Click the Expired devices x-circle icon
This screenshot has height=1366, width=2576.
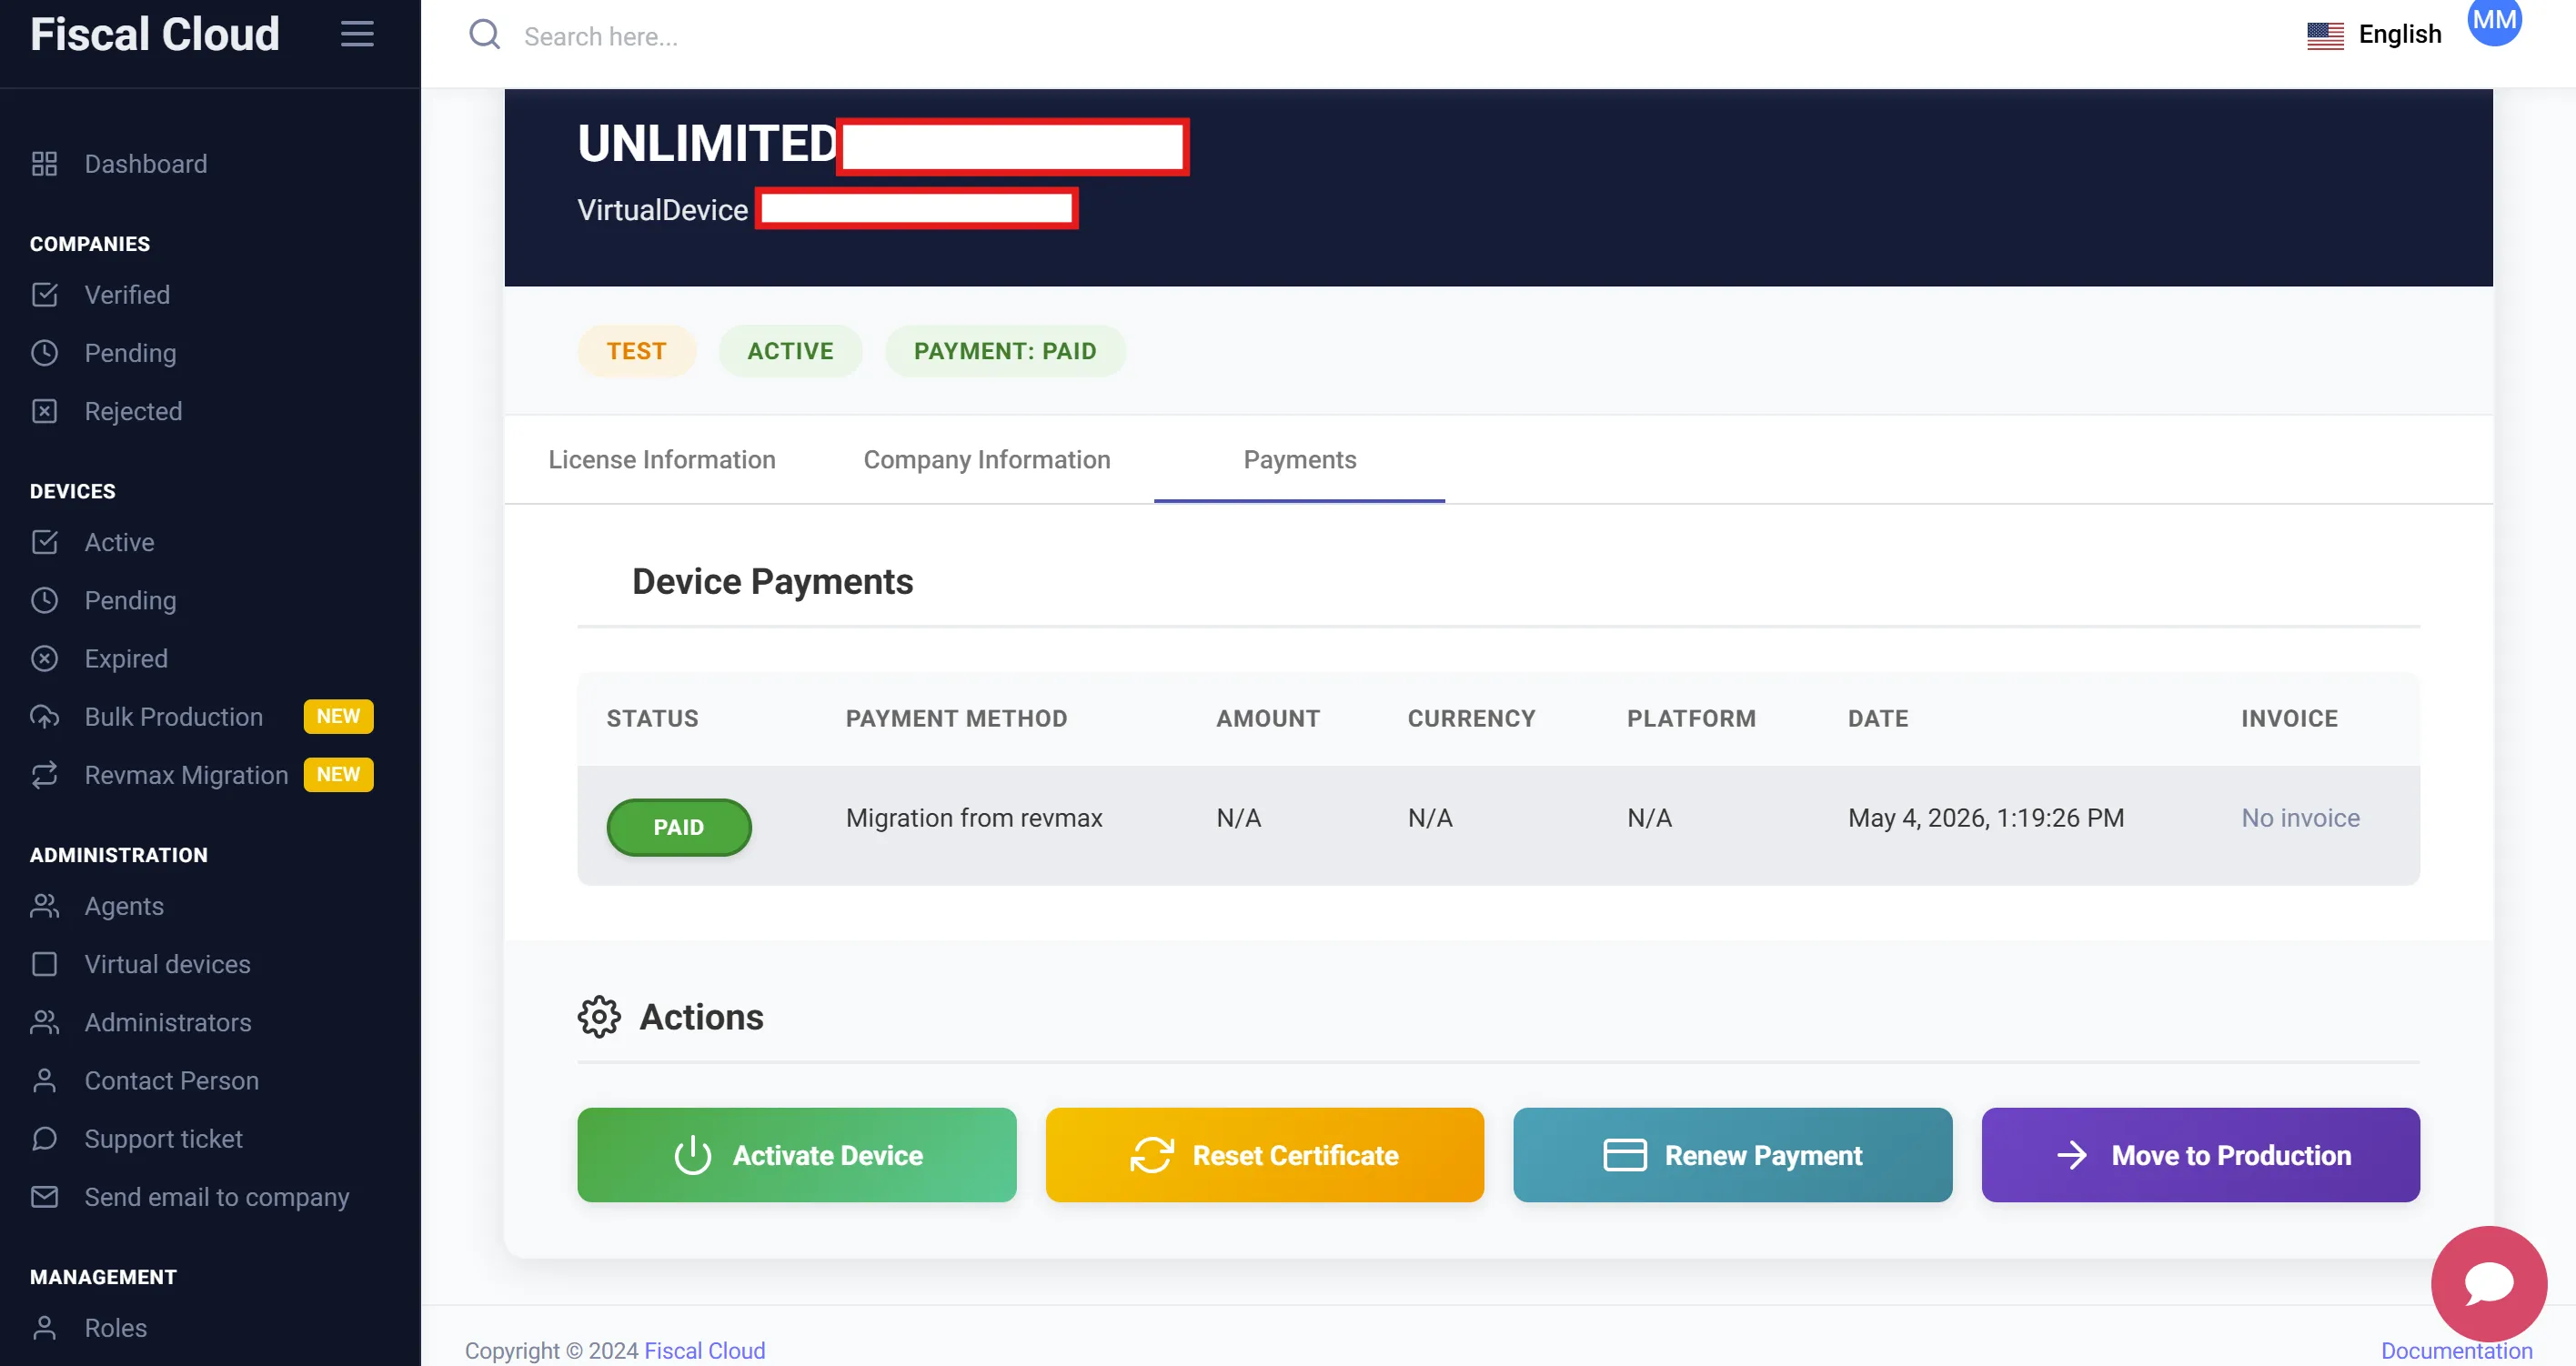[44, 658]
